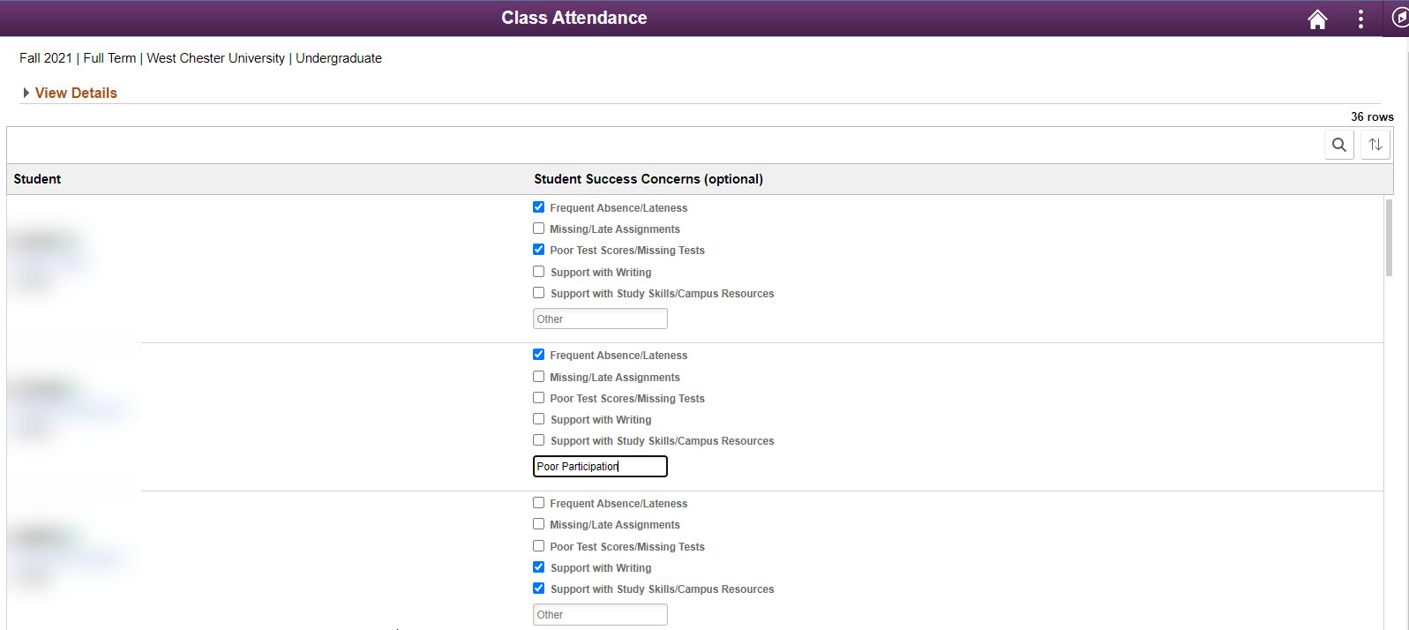Viewport: 1409px width, 630px height.
Task: Click the Student column header
Action: [37, 179]
